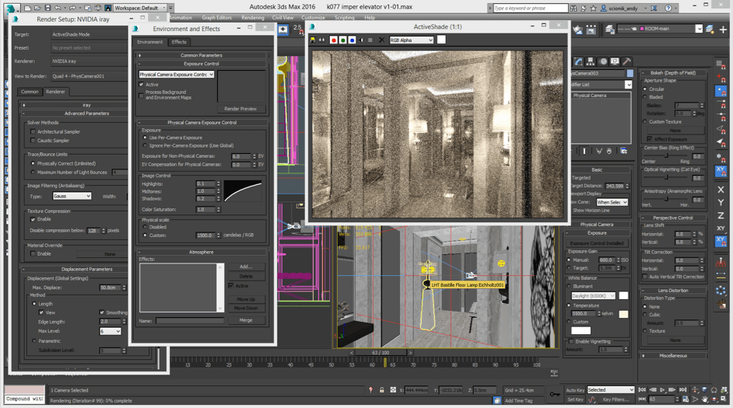Open the Rendering menu
Screen dimensions: 733x408
(252, 18)
